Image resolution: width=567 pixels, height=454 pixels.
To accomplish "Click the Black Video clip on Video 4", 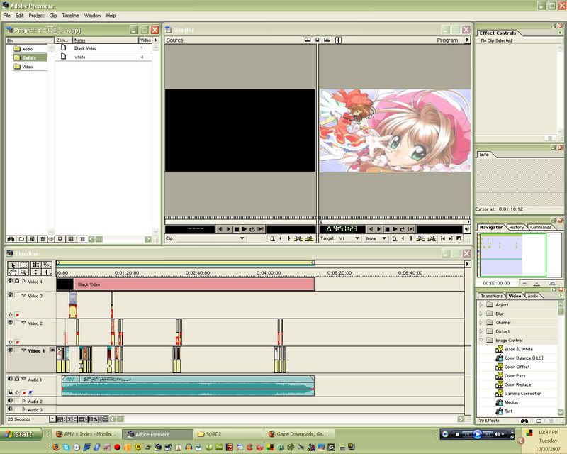I will click(x=191, y=284).
